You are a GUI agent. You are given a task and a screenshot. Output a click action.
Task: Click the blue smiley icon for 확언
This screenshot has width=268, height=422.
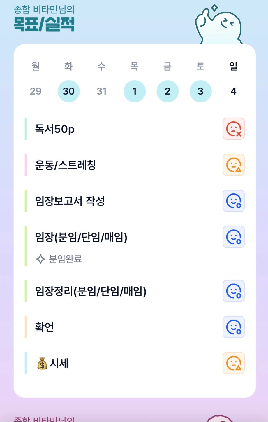click(x=233, y=327)
